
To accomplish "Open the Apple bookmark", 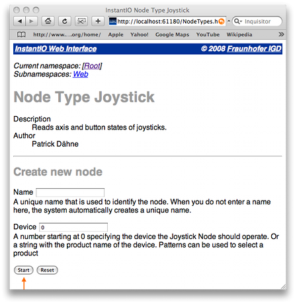I will [x=116, y=35].
